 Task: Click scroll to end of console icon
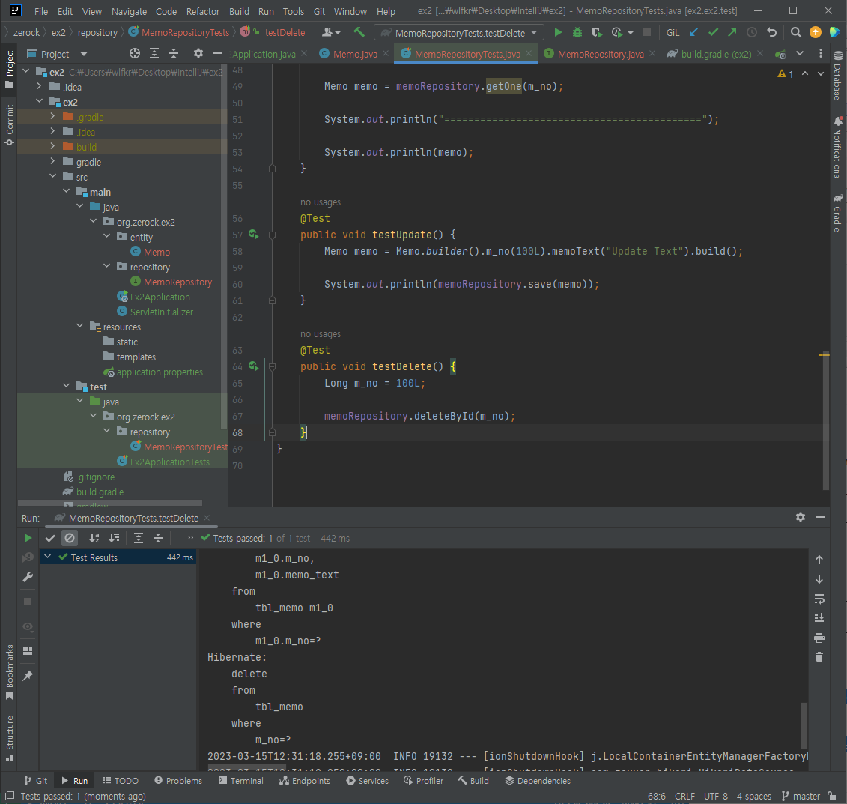click(819, 617)
